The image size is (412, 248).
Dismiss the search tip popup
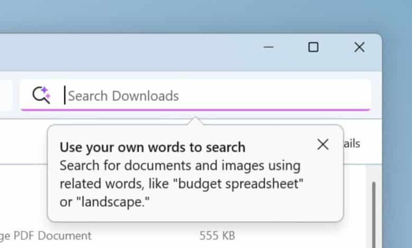pos(323,145)
